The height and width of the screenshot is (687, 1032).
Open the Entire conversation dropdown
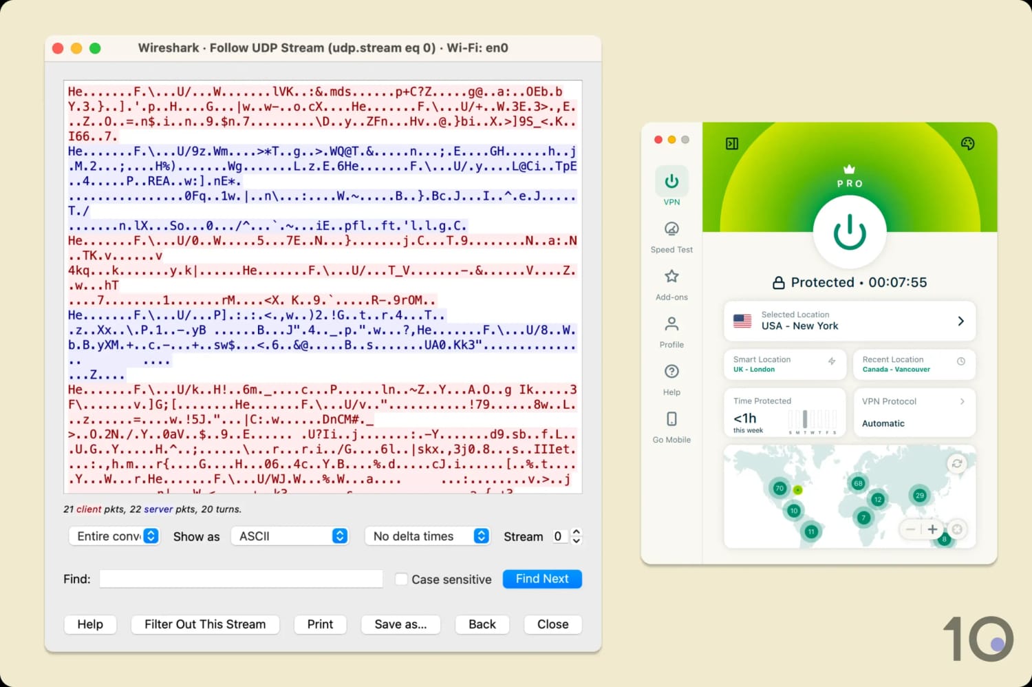pyautogui.click(x=114, y=536)
